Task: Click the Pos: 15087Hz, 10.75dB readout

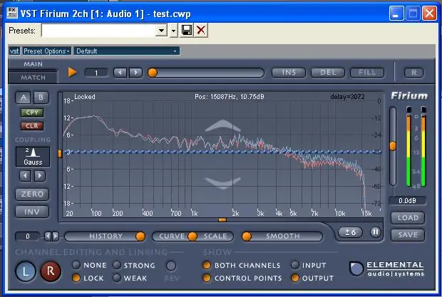Action: 230,97
